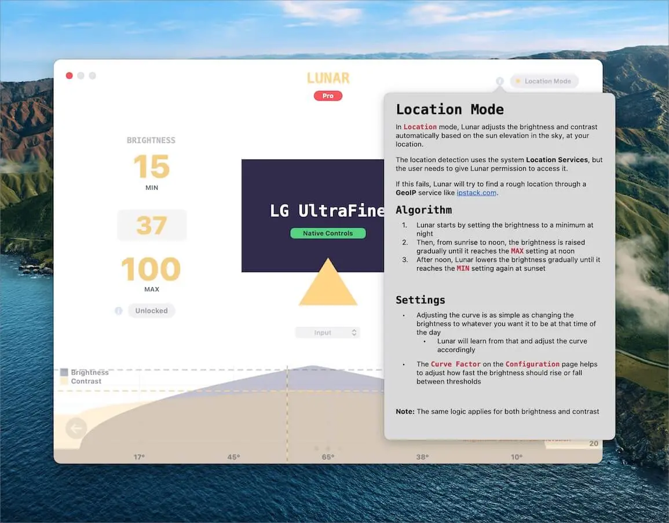The width and height of the screenshot is (669, 523).
Task: Select the maximum brightness value 100
Action: [151, 269]
